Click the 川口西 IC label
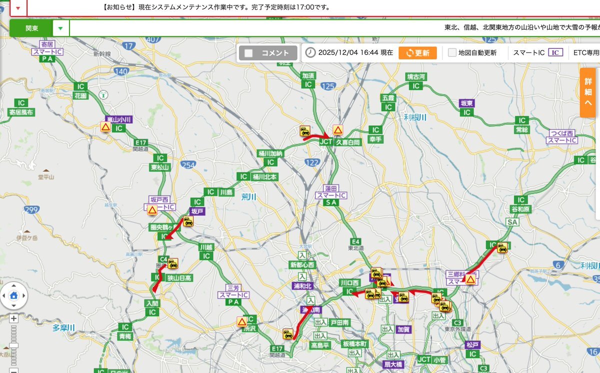The height and width of the screenshot is (373, 600). coord(350,282)
